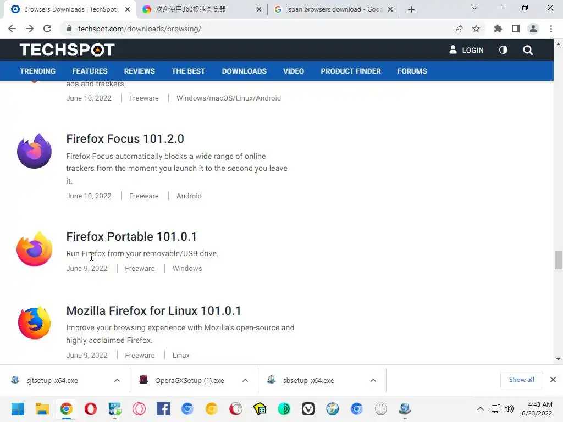The image size is (563, 422).
Task: Click the TechSpot logo
Action: 67,50
